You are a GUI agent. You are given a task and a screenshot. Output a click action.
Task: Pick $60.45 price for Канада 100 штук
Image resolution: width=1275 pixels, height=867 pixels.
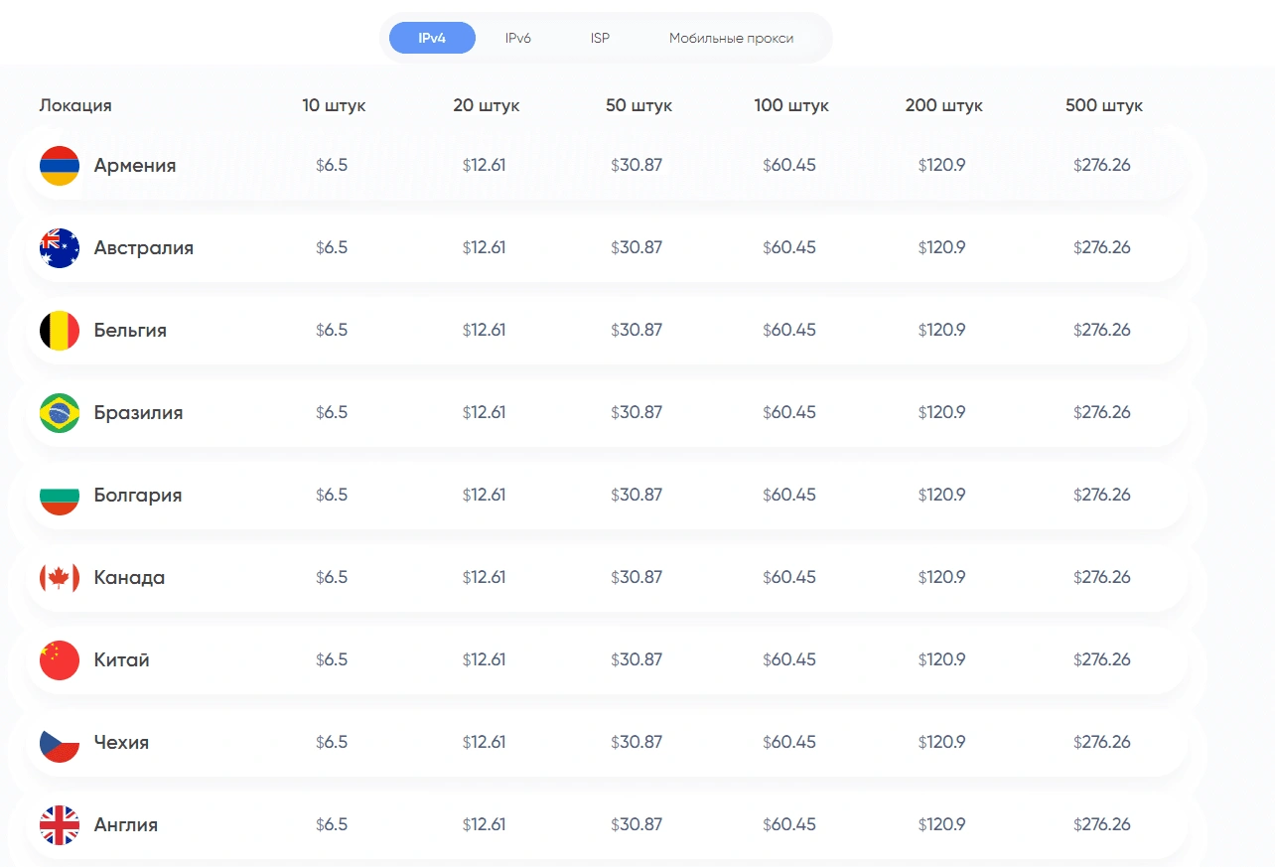(789, 577)
